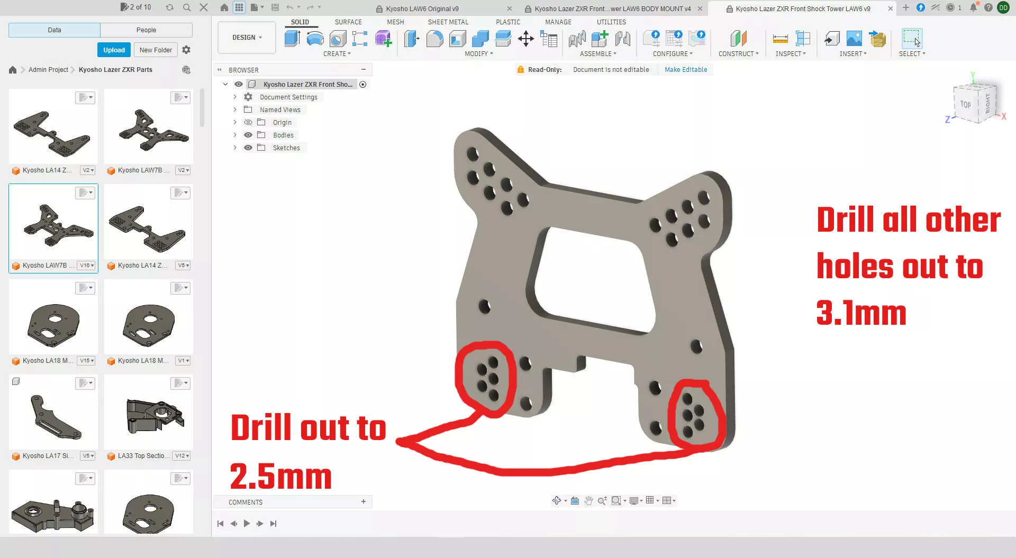Screen dimensions: 1016x558
Task: Hide the Bodies folder with eye icon
Action: [248, 135]
